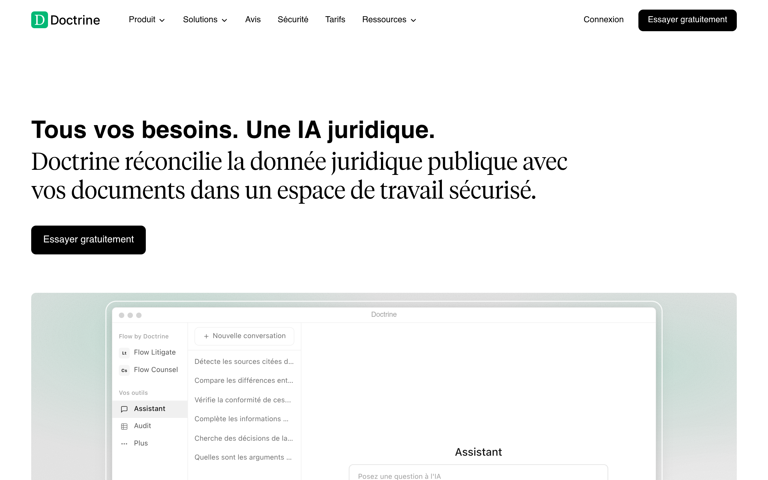Open conversation "Cherche des décisions de la..."

pos(244,438)
